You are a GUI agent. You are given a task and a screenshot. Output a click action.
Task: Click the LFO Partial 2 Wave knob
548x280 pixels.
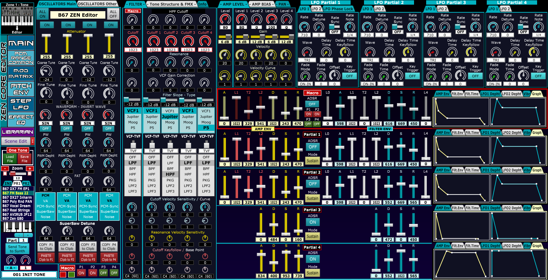pyautogui.click(x=370, y=52)
